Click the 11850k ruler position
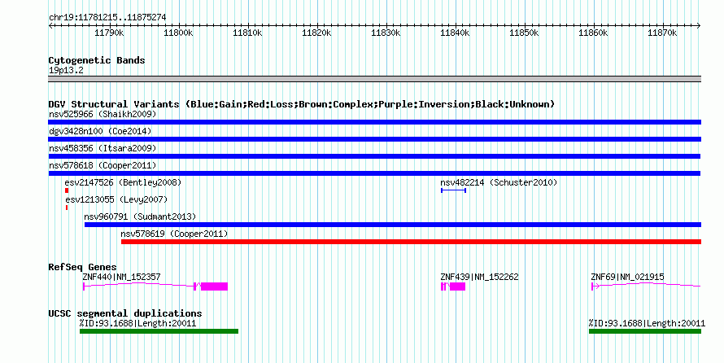The image size is (724, 363). coord(524,33)
